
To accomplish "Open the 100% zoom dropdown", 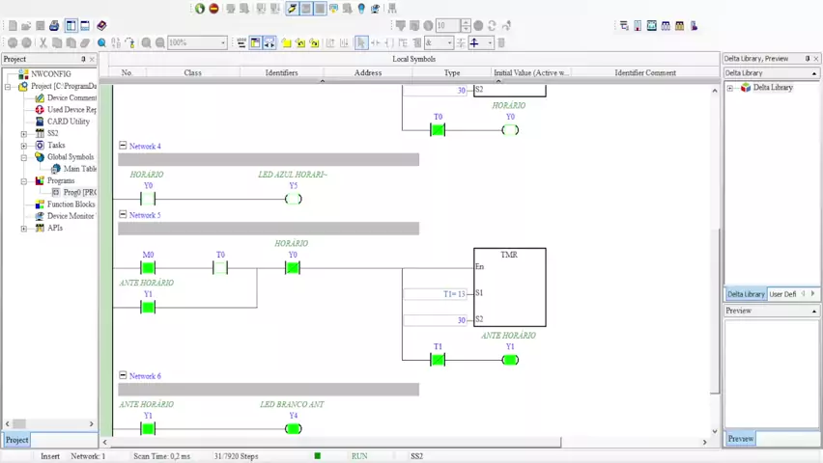I will click(223, 42).
